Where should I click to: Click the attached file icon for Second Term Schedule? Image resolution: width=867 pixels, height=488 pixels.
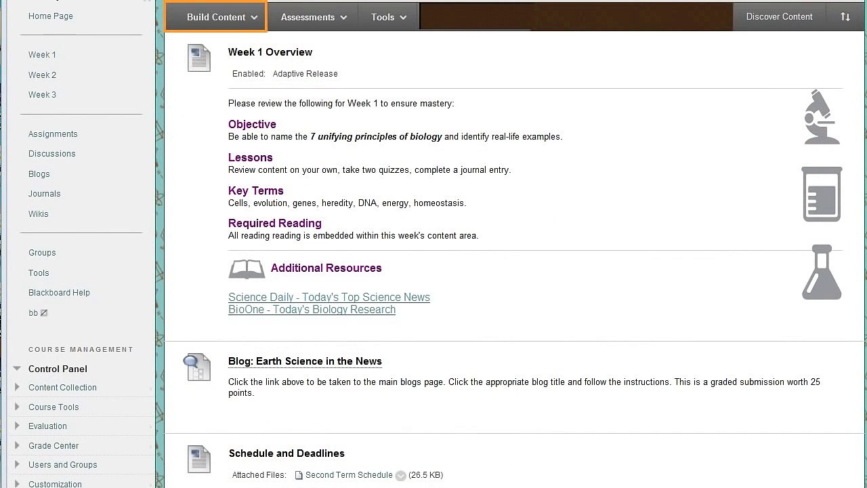(299, 475)
